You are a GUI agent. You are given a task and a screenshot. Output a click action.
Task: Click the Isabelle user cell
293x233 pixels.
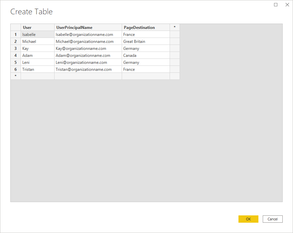point(37,35)
